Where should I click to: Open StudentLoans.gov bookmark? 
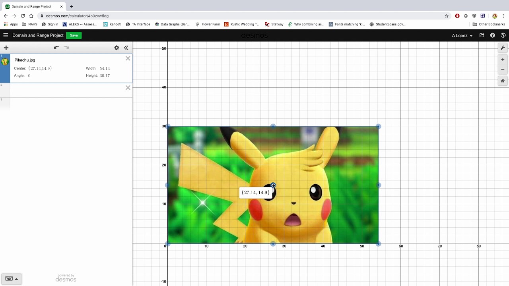387,24
